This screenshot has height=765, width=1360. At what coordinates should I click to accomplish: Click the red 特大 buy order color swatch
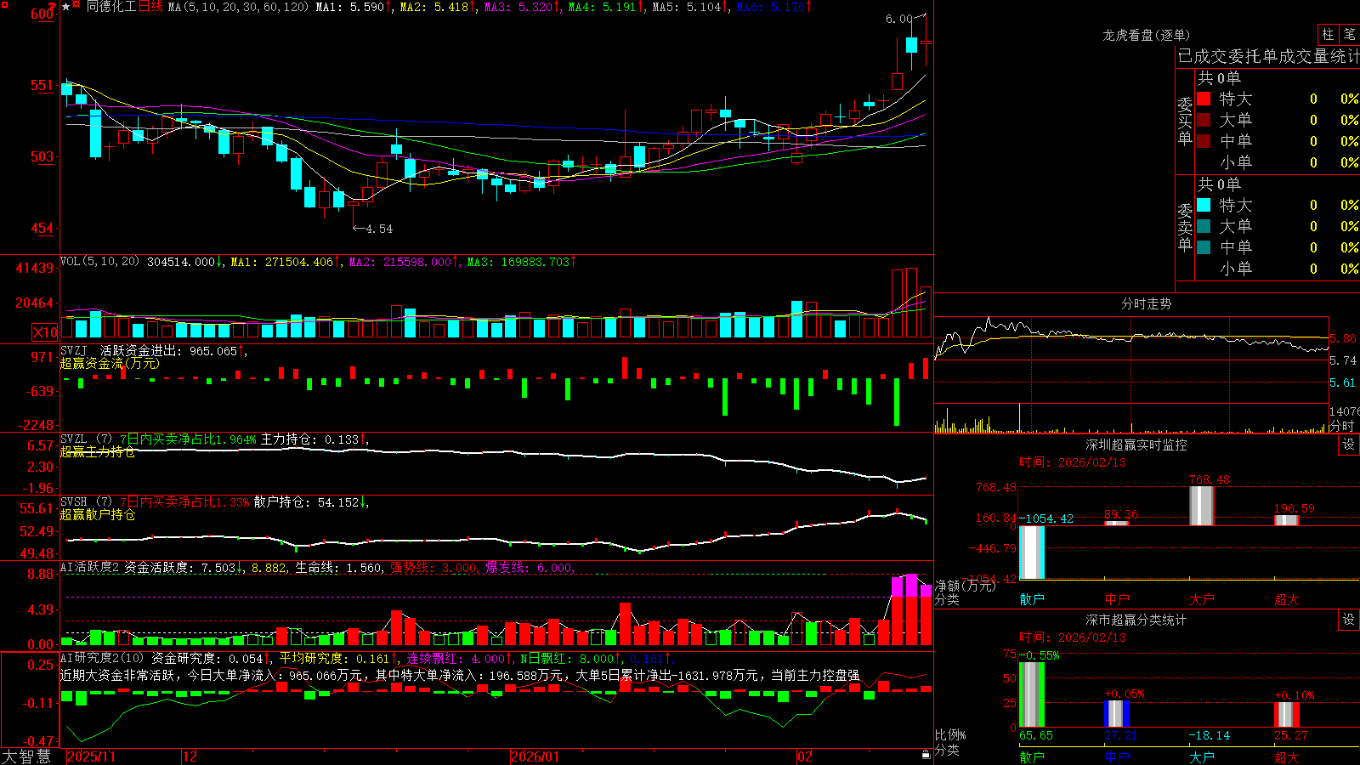1204,99
